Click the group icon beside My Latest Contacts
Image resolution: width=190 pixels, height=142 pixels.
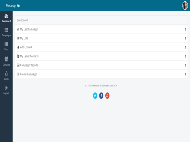click(x=18, y=56)
